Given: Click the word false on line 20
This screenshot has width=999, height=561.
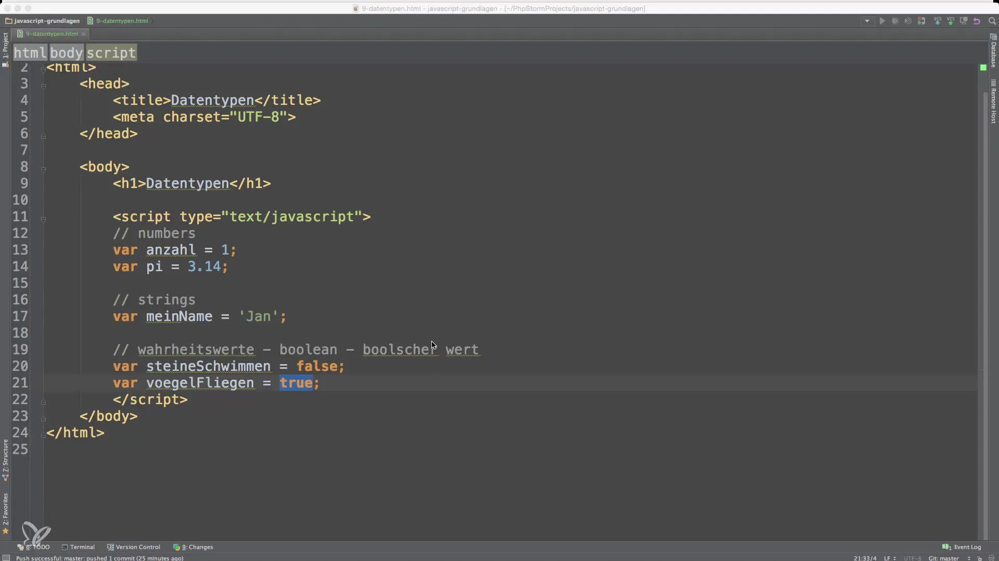Looking at the screenshot, I should coord(317,366).
